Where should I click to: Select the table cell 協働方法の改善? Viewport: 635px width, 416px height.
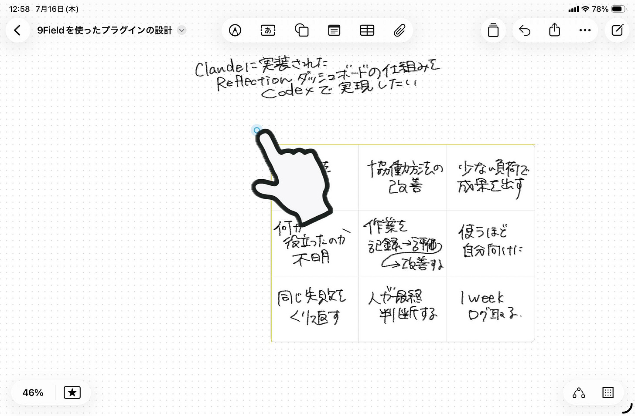(x=403, y=178)
